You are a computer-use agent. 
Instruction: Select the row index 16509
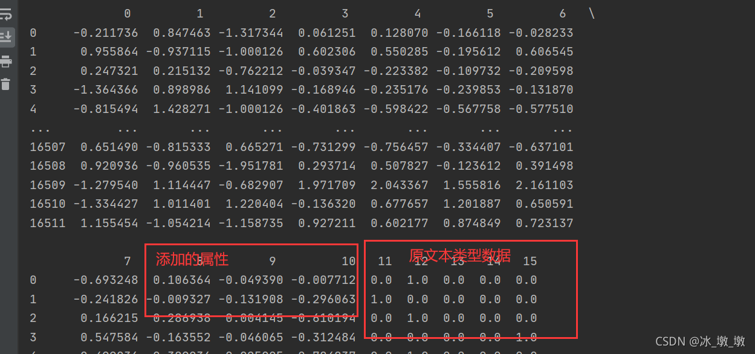[48, 185]
